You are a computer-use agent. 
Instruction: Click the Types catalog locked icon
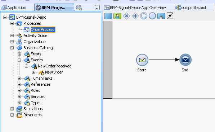tap(27, 103)
